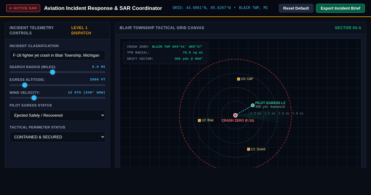The width and height of the screenshot is (371, 195).
Task: Click the Incident Classification text field
Action: click(x=58, y=55)
